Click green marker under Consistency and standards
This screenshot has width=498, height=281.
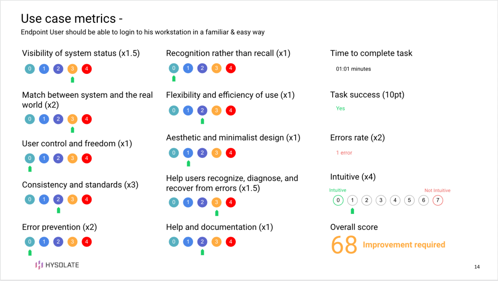click(58, 211)
